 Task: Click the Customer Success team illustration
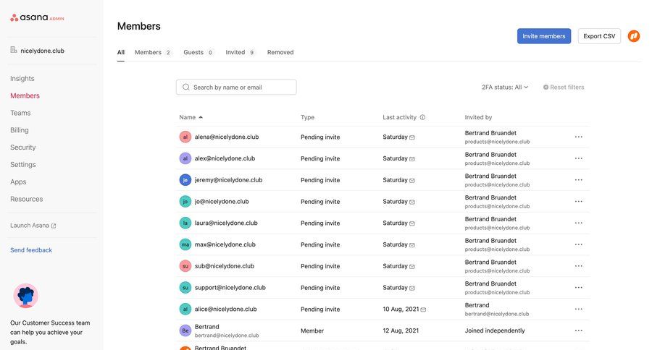26,296
